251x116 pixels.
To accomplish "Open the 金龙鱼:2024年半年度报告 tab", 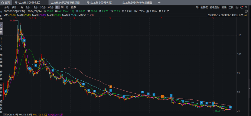I will tap(137, 3).
